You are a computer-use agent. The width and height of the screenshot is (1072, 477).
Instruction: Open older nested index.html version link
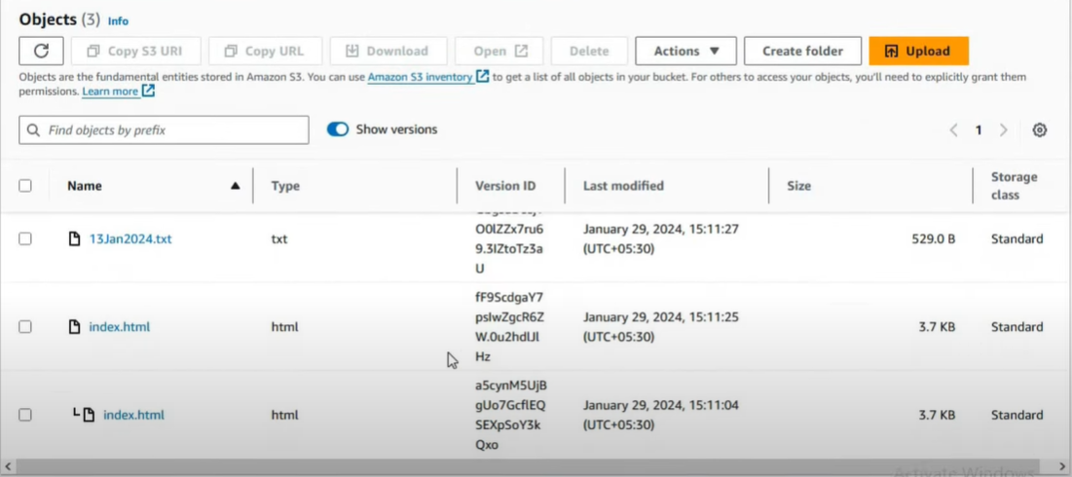pos(134,415)
